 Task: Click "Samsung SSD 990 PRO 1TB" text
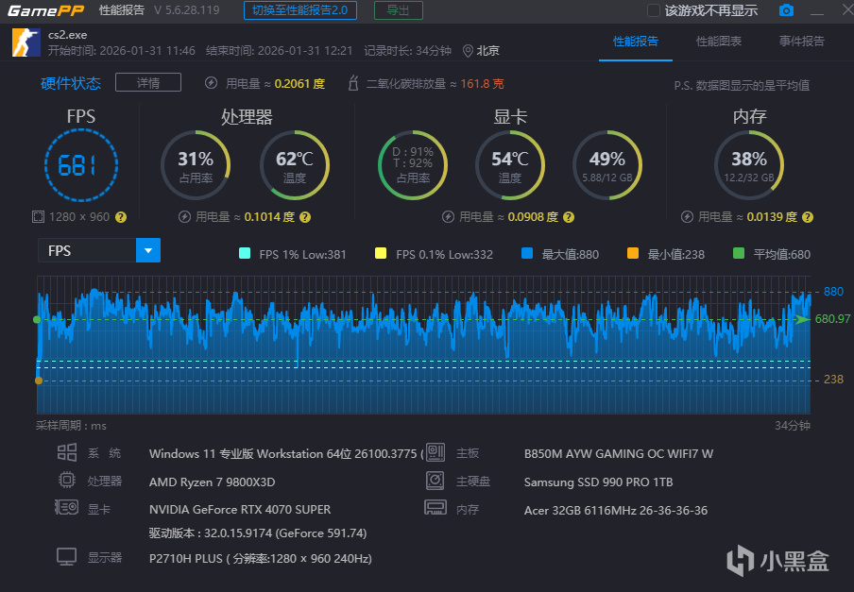pyautogui.click(x=598, y=482)
